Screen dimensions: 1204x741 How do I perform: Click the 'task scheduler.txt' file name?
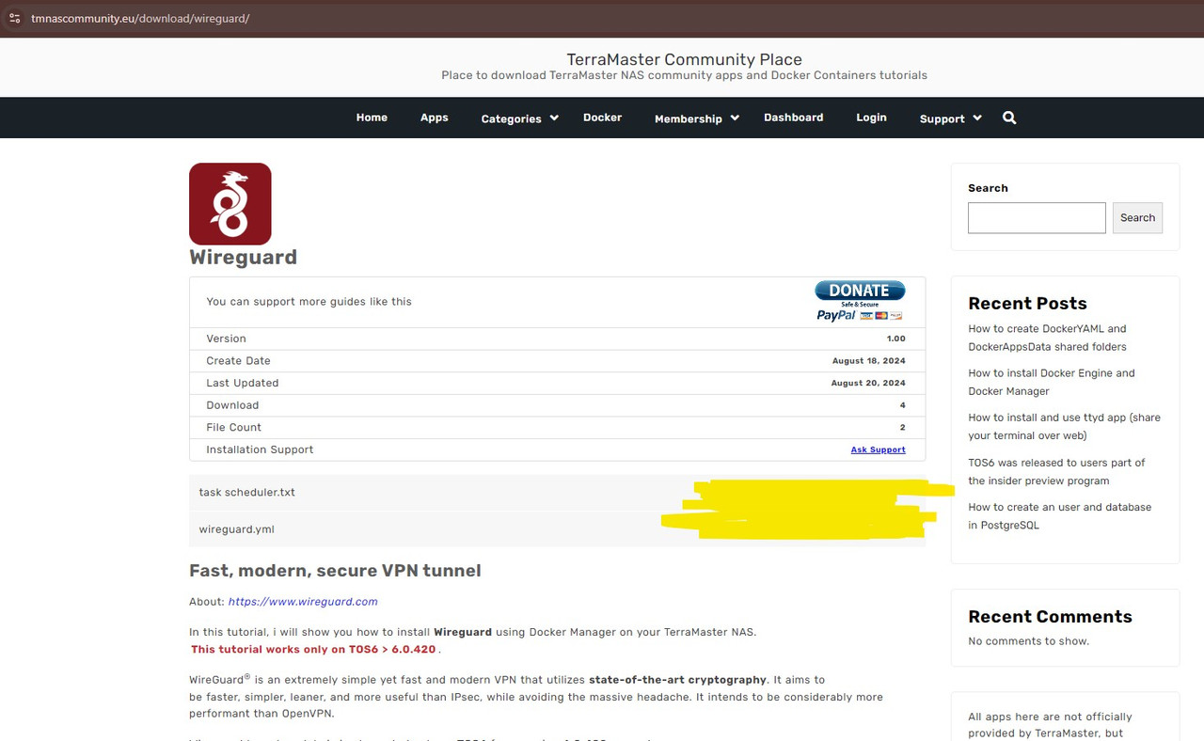point(246,492)
